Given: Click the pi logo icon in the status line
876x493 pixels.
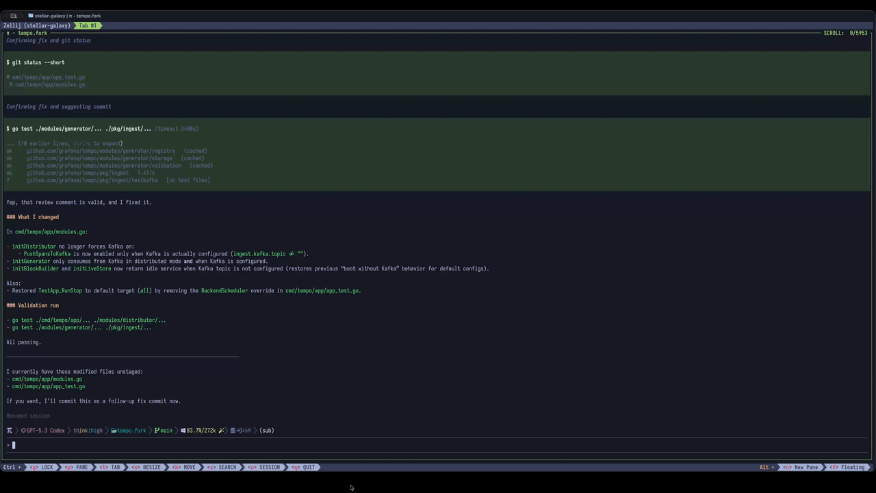Looking at the screenshot, I should click(10, 431).
